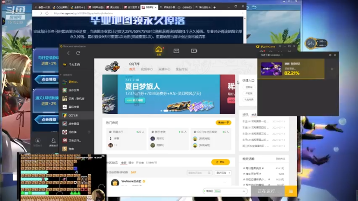
Task: Switch to 首页 tab of QQ飞车
Action: point(132,69)
